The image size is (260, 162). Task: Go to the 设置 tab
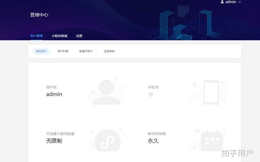(x=79, y=36)
